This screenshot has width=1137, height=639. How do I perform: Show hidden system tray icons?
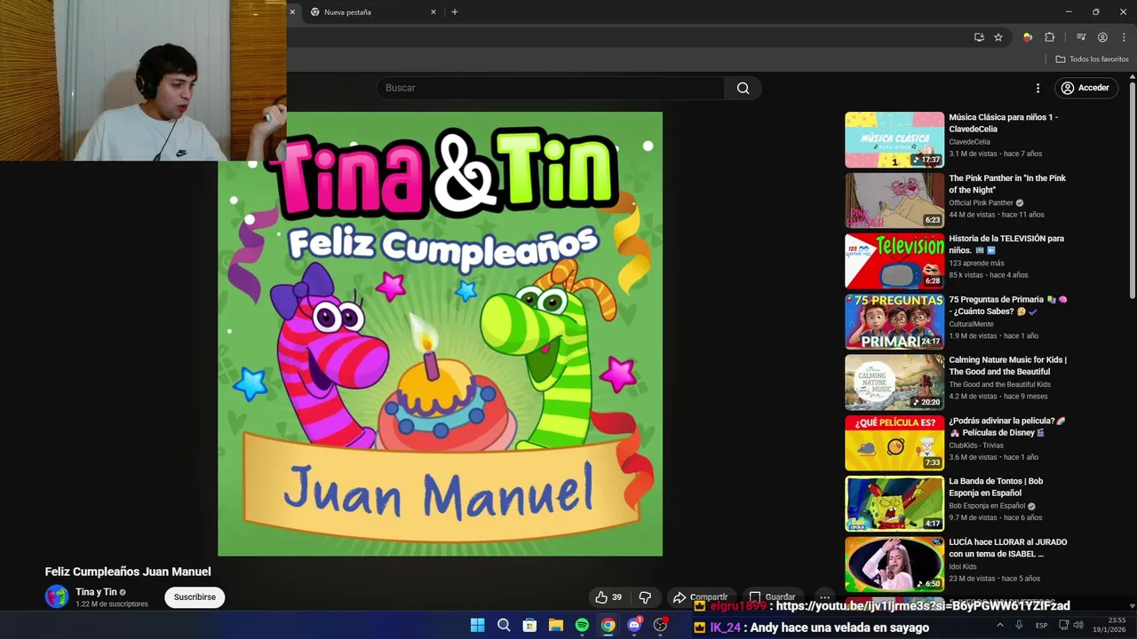click(1000, 625)
